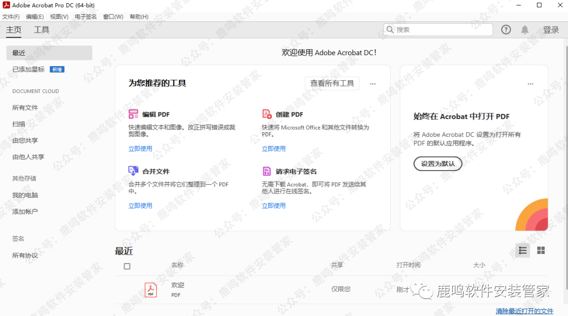Click the 设置为默认 button
The width and height of the screenshot is (568, 316).
point(438,164)
